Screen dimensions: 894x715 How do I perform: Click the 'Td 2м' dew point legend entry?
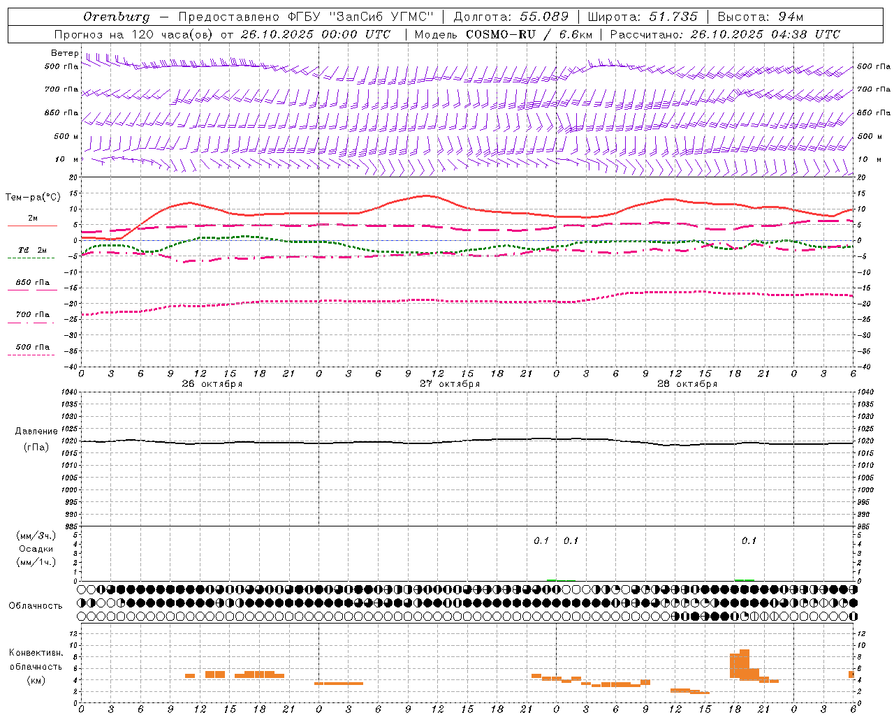click(32, 250)
